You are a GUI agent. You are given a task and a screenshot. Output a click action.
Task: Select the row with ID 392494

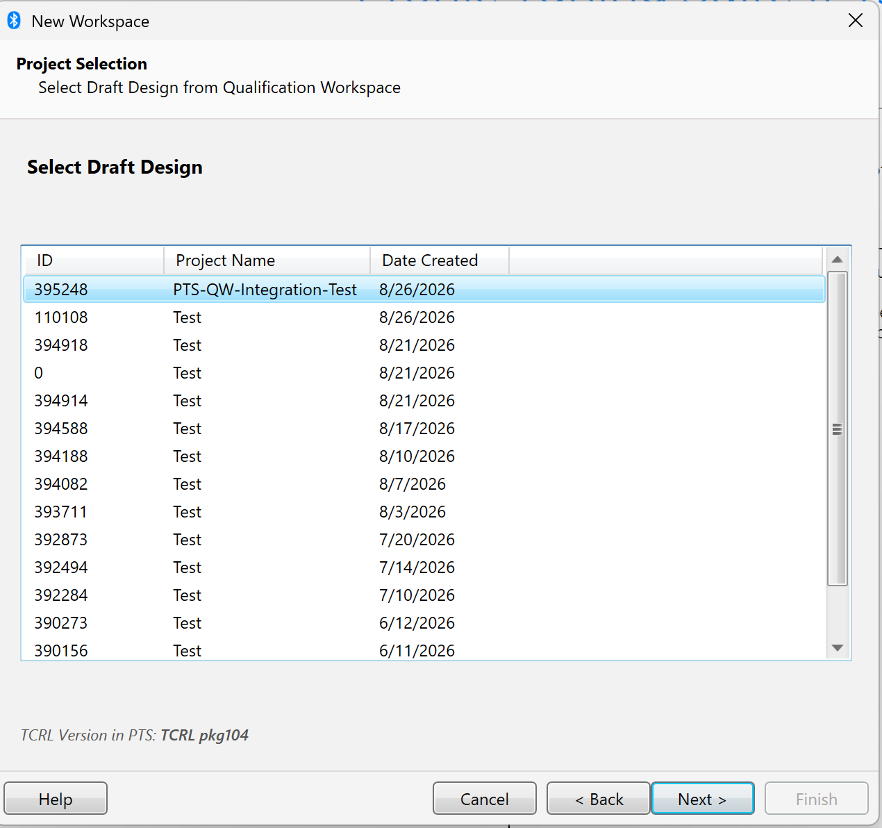tap(424, 568)
